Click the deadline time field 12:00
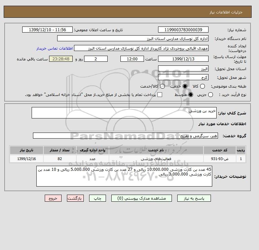259x250 pixels. [x=132, y=59]
